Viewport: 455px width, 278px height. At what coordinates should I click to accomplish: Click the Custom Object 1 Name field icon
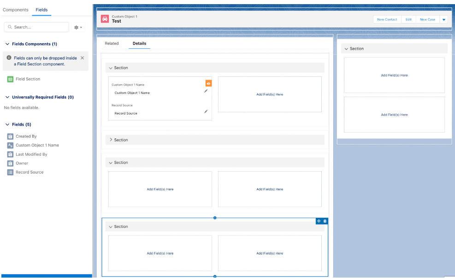[10, 145]
